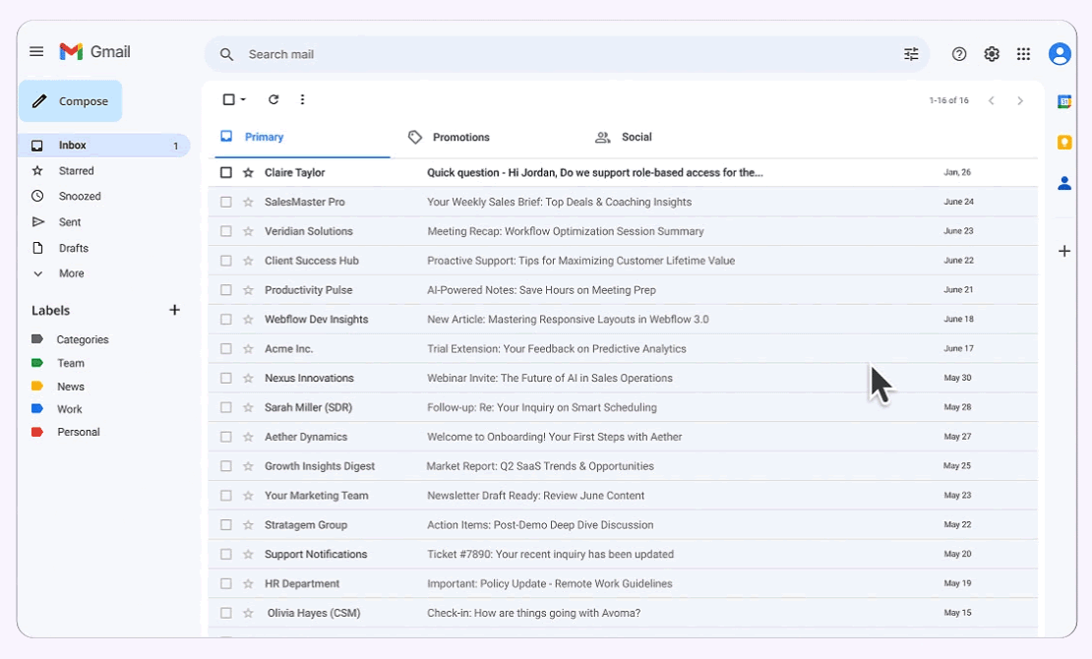
Task: Open the More three-dot toolbar menu
Action: pos(302,99)
